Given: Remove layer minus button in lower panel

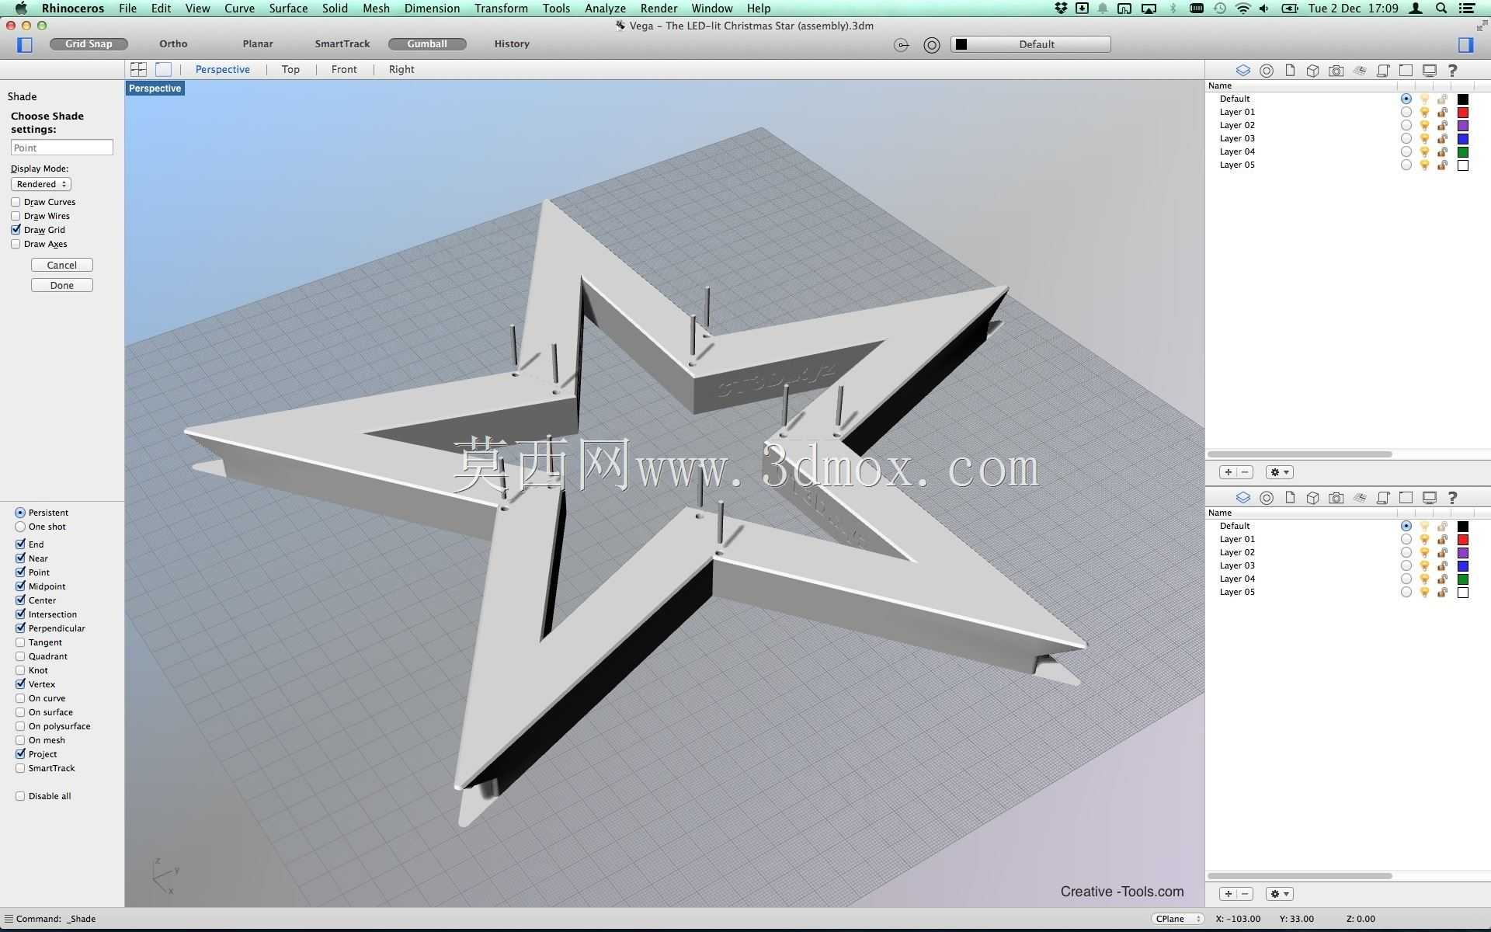Looking at the screenshot, I should coord(1245,894).
